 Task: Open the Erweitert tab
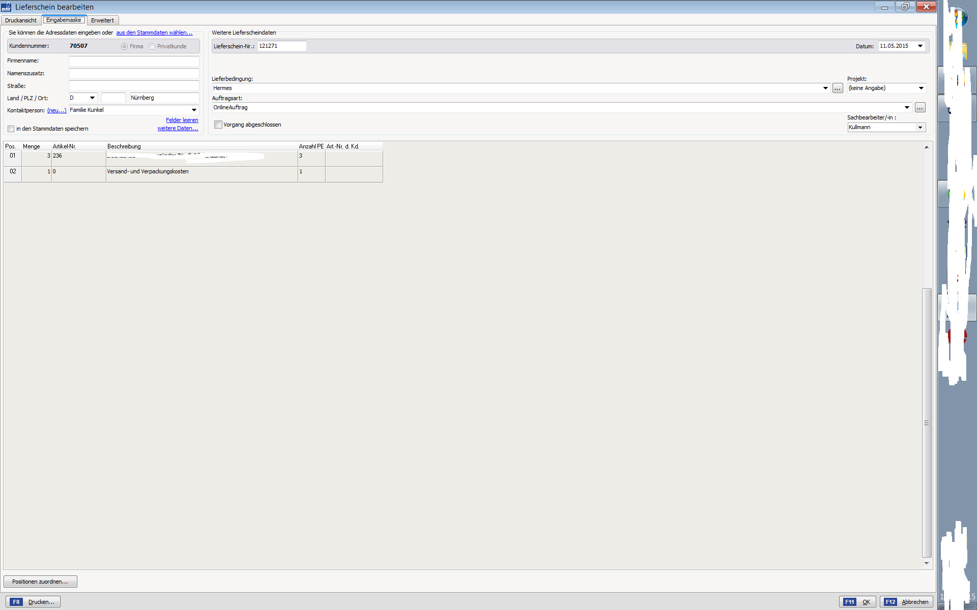tap(102, 20)
